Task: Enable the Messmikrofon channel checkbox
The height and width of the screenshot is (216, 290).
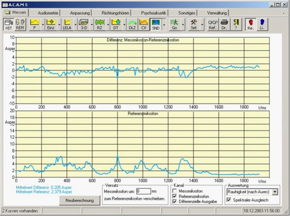Action: (x=175, y=191)
